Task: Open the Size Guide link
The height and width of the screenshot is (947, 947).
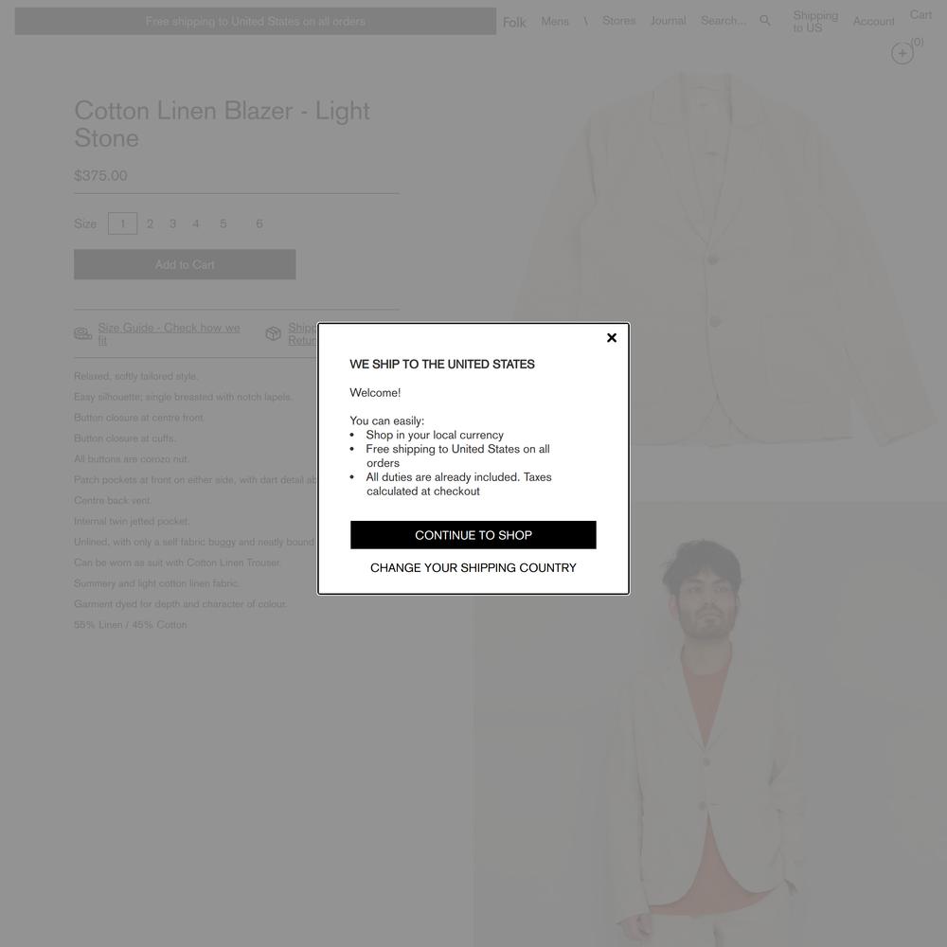Action: pos(169,333)
